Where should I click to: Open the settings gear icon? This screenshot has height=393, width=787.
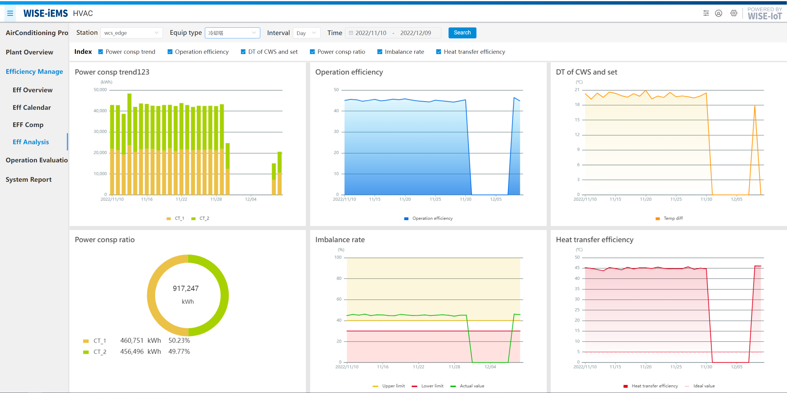[x=734, y=13]
